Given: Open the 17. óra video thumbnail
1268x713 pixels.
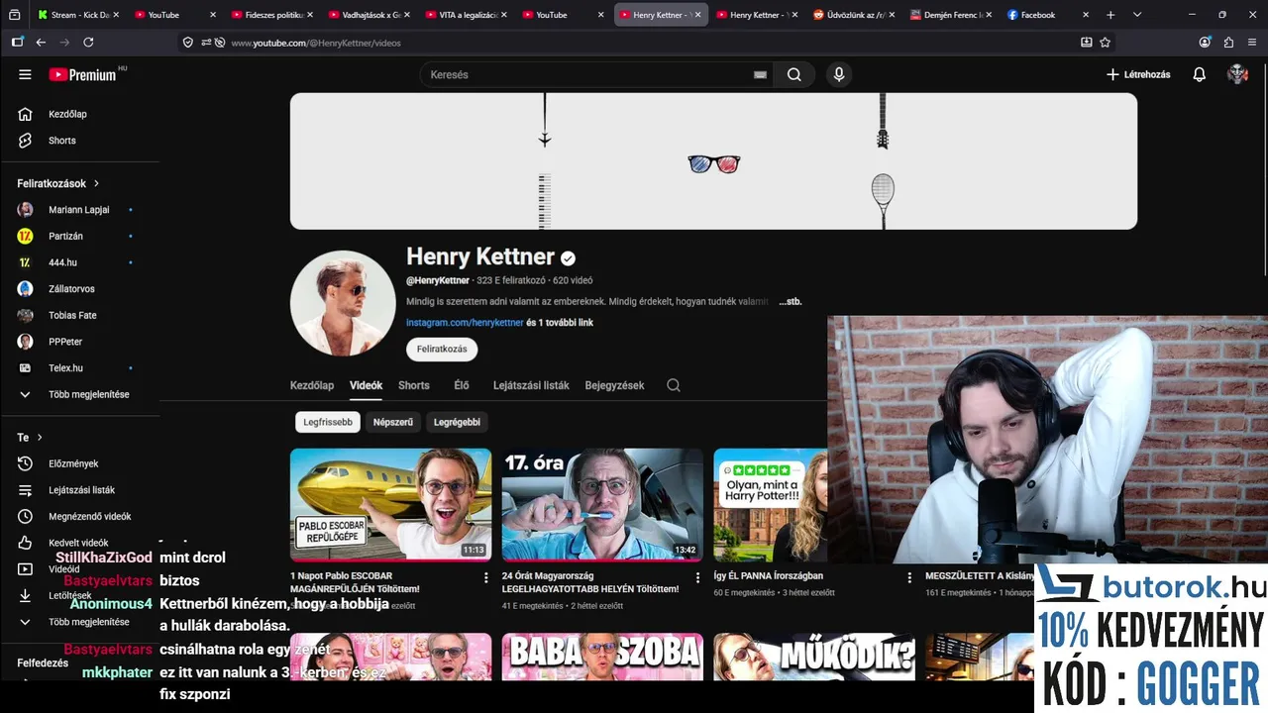Looking at the screenshot, I should [x=602, y=504].
